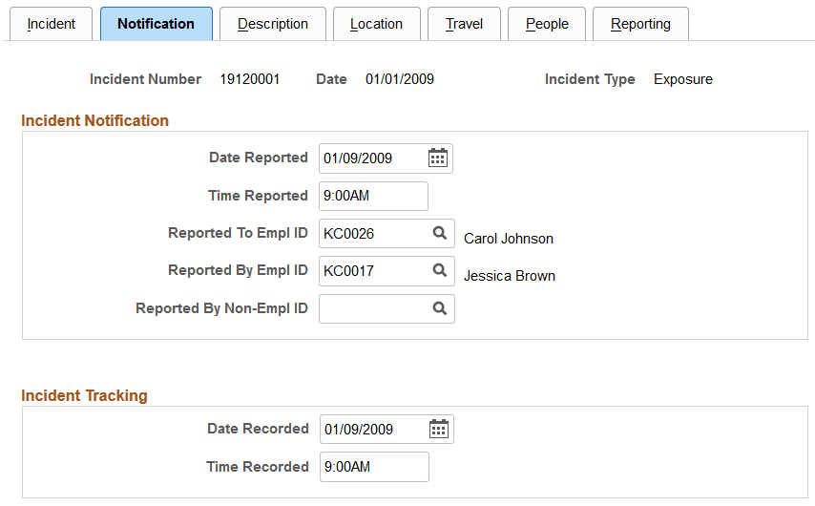Click the Incident Type label
815x506 pixels.
point(590,79)
